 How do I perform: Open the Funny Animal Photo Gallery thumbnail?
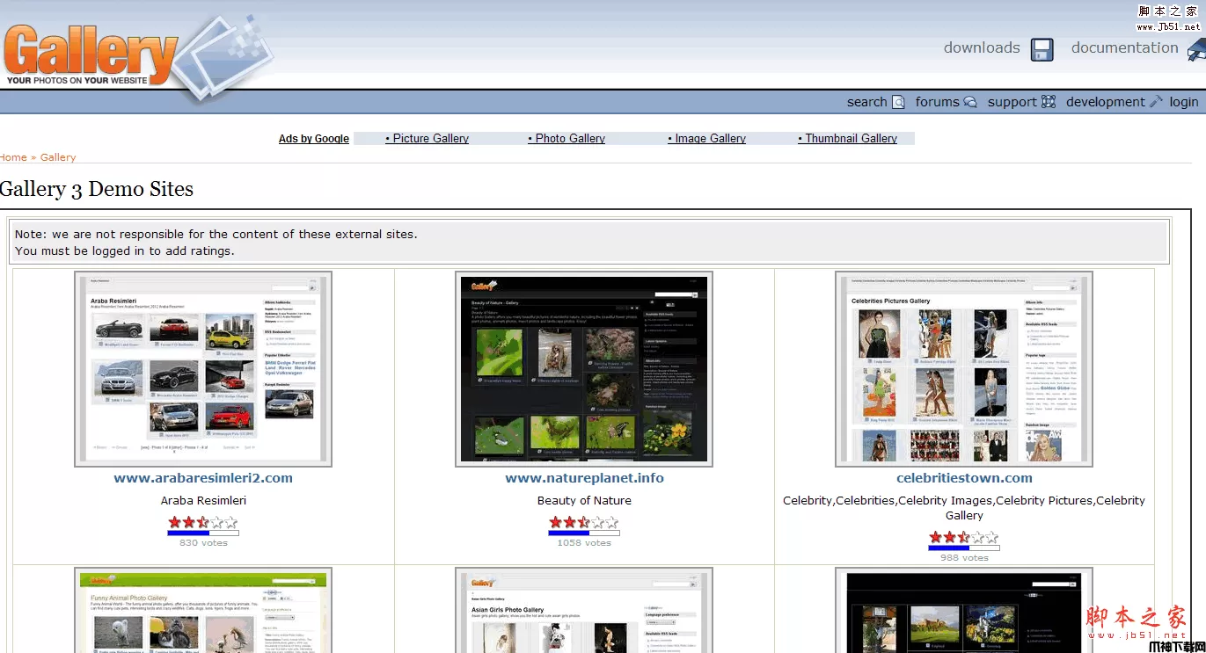(x=203, y=611)
